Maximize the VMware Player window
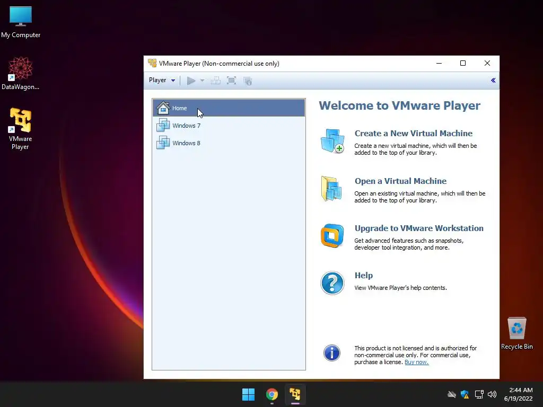The width and height of the screenshot is (543, 407). pos(462,64)
